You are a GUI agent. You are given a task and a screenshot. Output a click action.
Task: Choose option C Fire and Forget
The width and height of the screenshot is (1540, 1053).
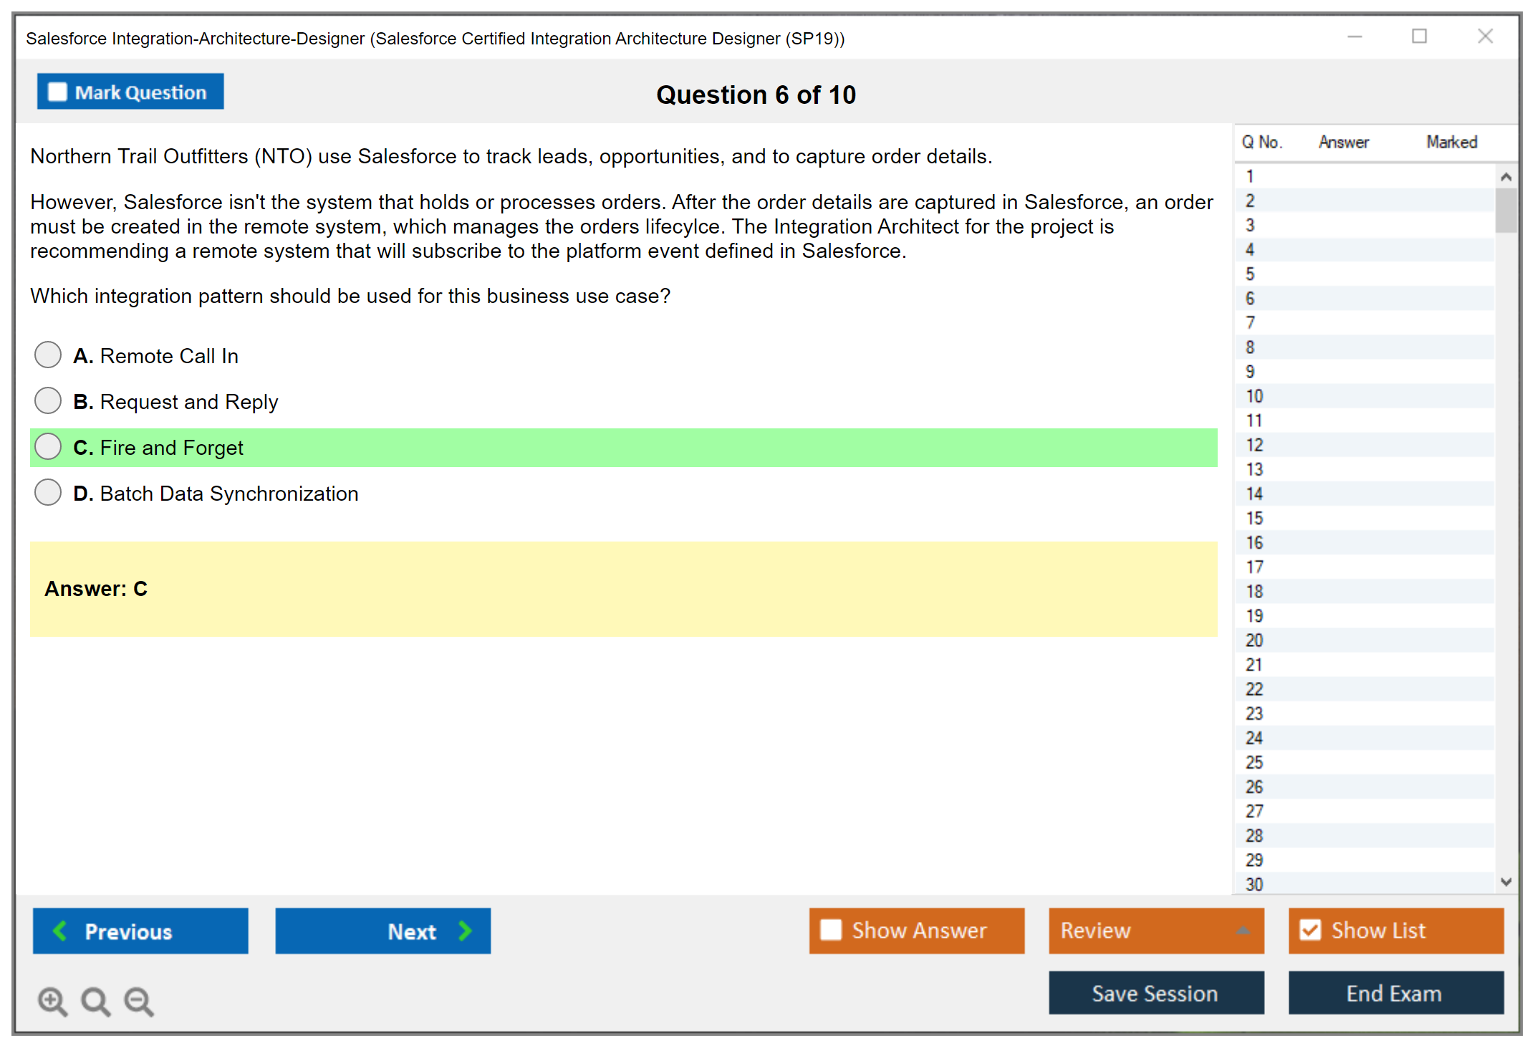click(48, 446)
